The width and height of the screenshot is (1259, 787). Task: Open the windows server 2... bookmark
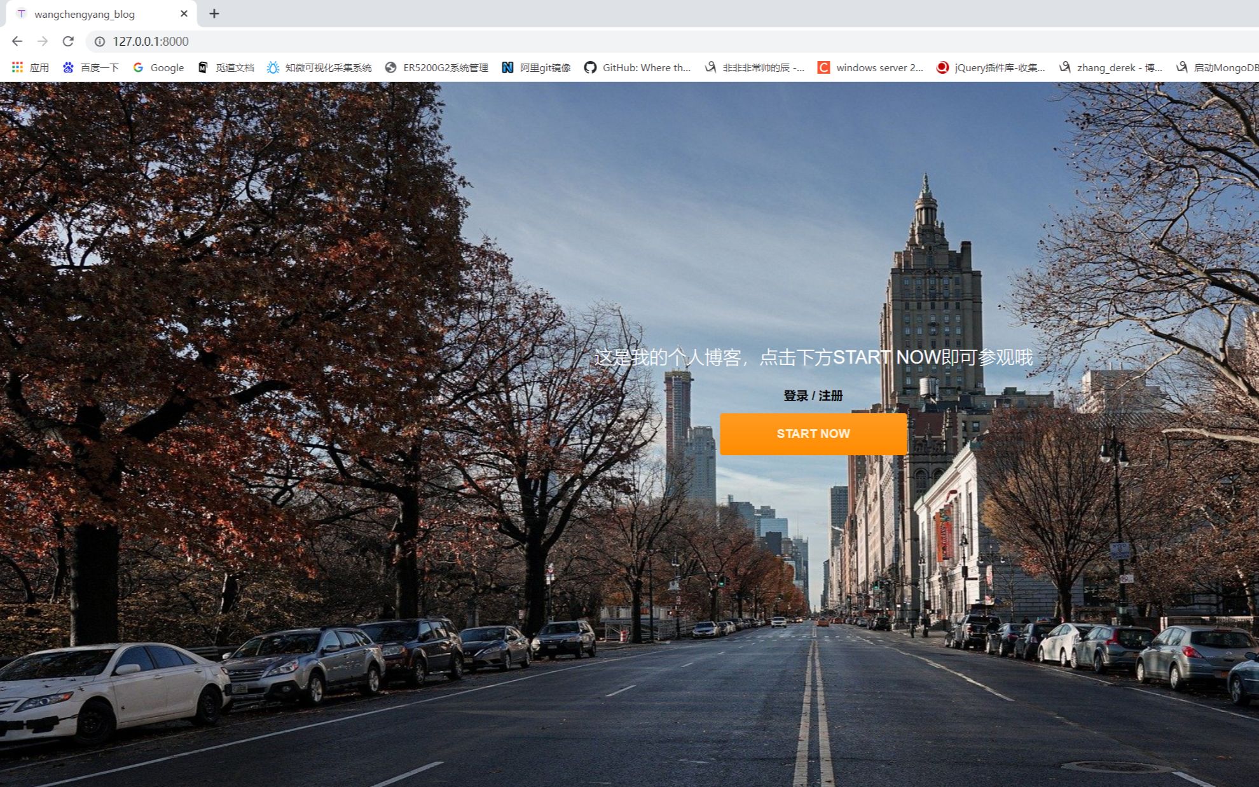coord(870,67)
